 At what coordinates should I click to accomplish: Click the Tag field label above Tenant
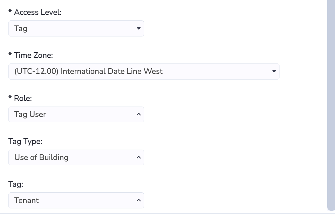click(16, 184)
